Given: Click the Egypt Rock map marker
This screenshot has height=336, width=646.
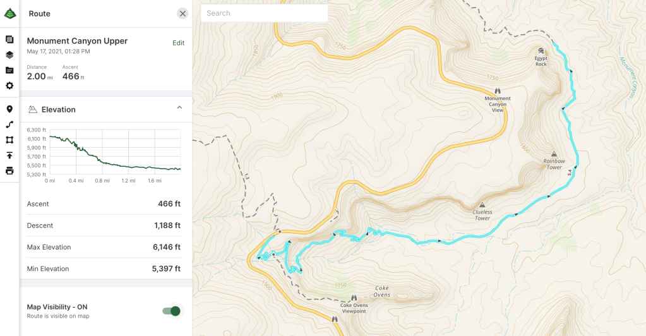Looking at the screenshot, I should pyautogui.click(x=541, y=51).
